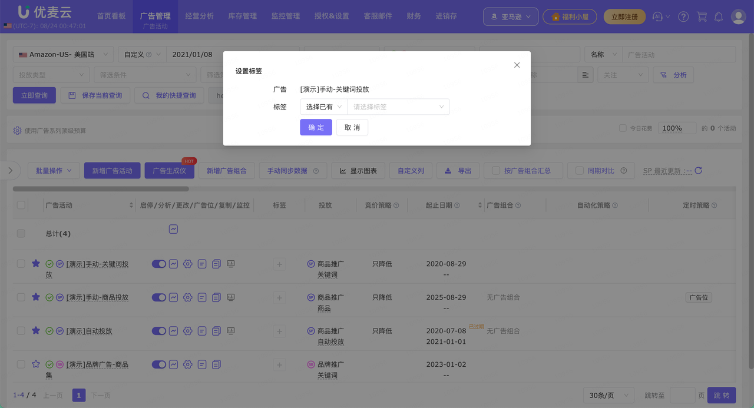Open 我的快捷查询

169,95
